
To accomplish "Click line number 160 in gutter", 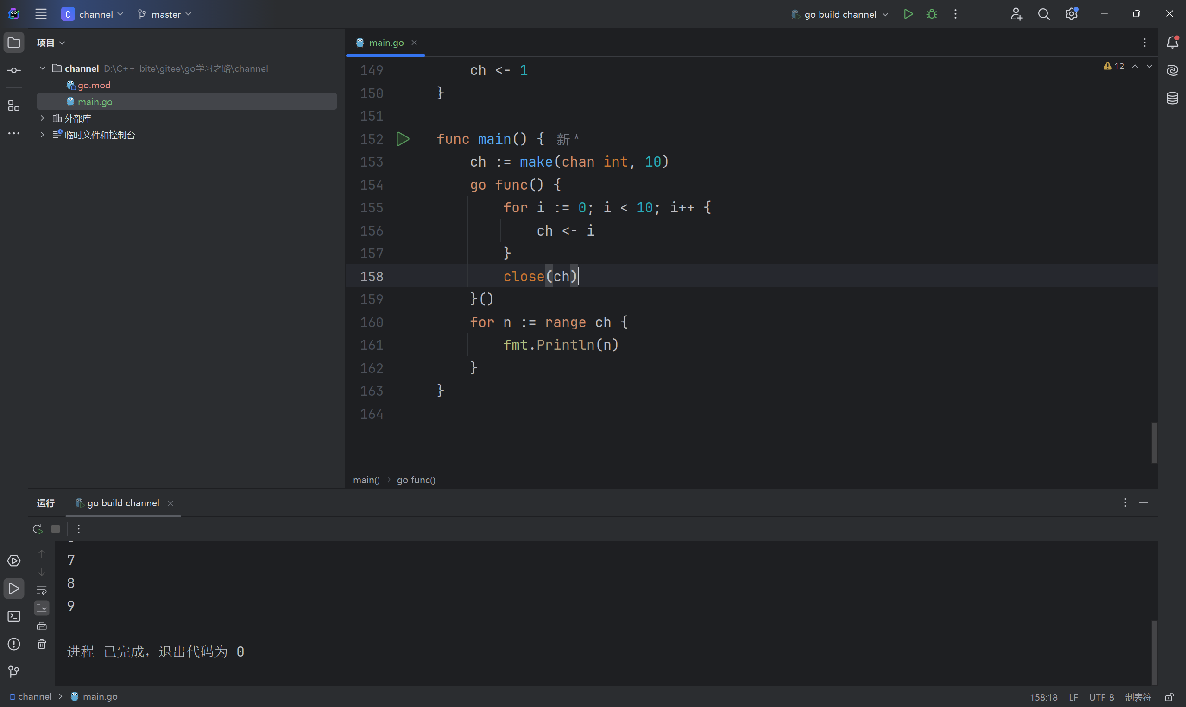I will coord(372,322).
